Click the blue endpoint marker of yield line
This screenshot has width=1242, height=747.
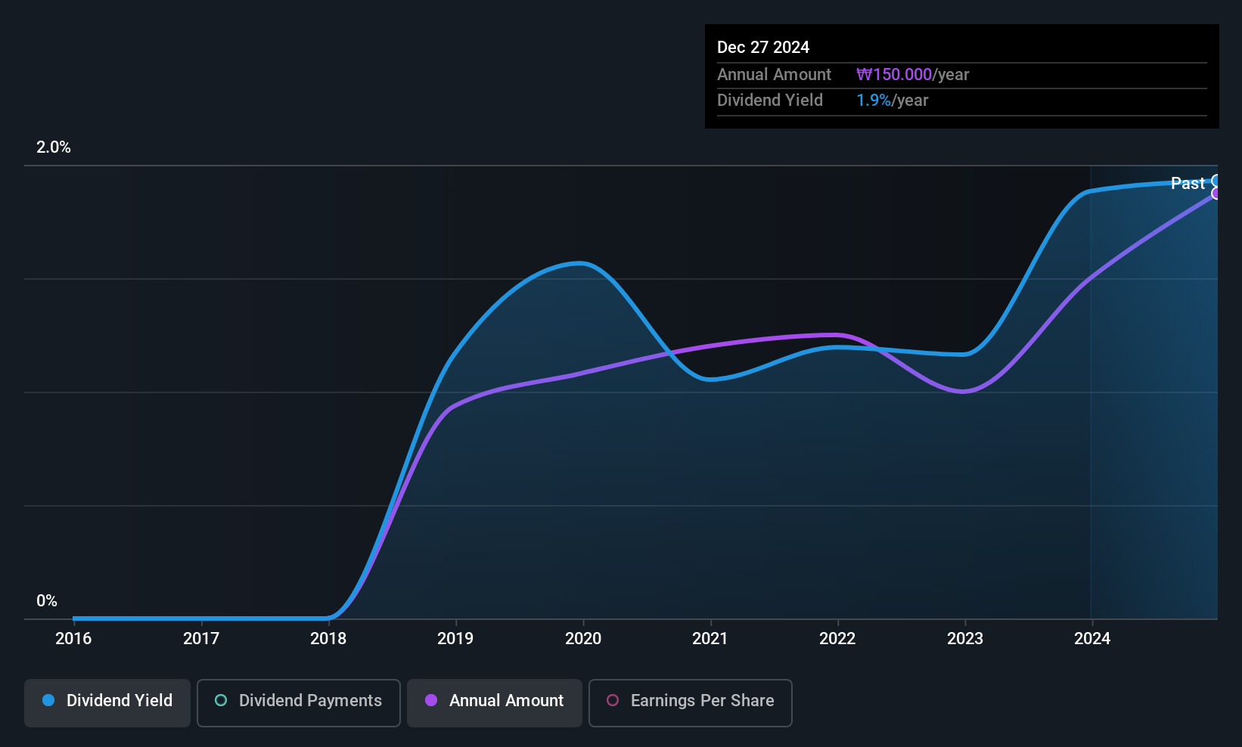1216,181
